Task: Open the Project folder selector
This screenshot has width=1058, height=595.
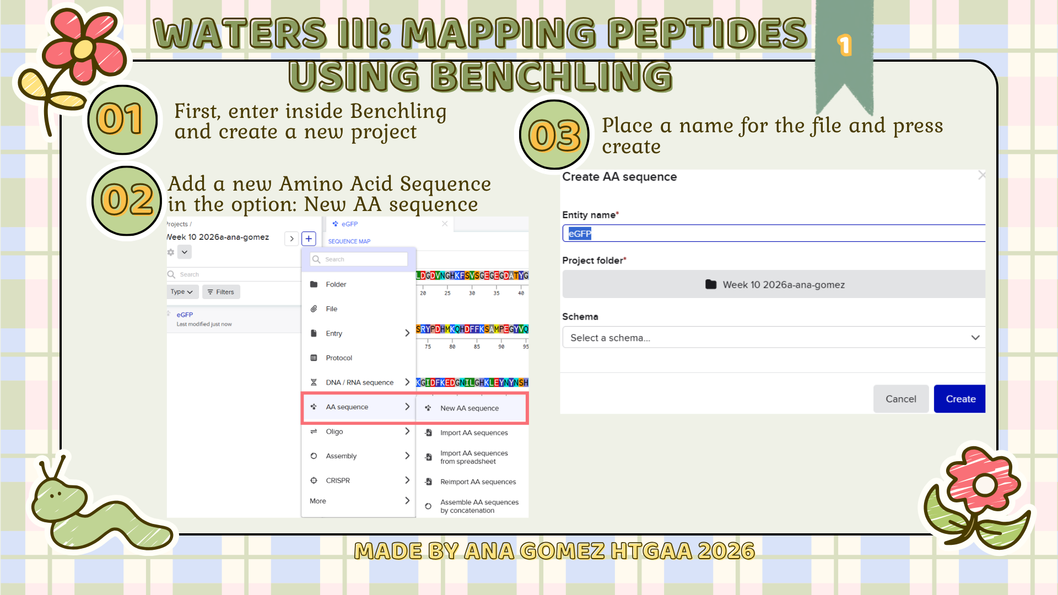Action: (774, 284)
